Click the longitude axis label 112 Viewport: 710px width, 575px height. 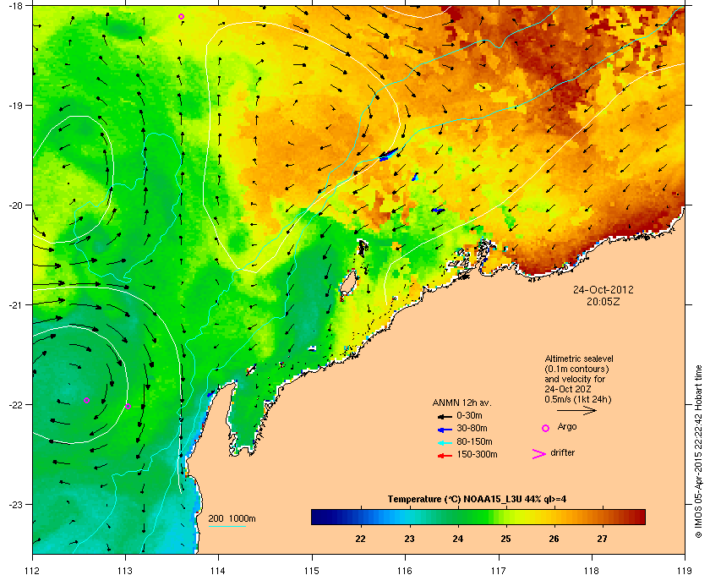click(33, 570)
